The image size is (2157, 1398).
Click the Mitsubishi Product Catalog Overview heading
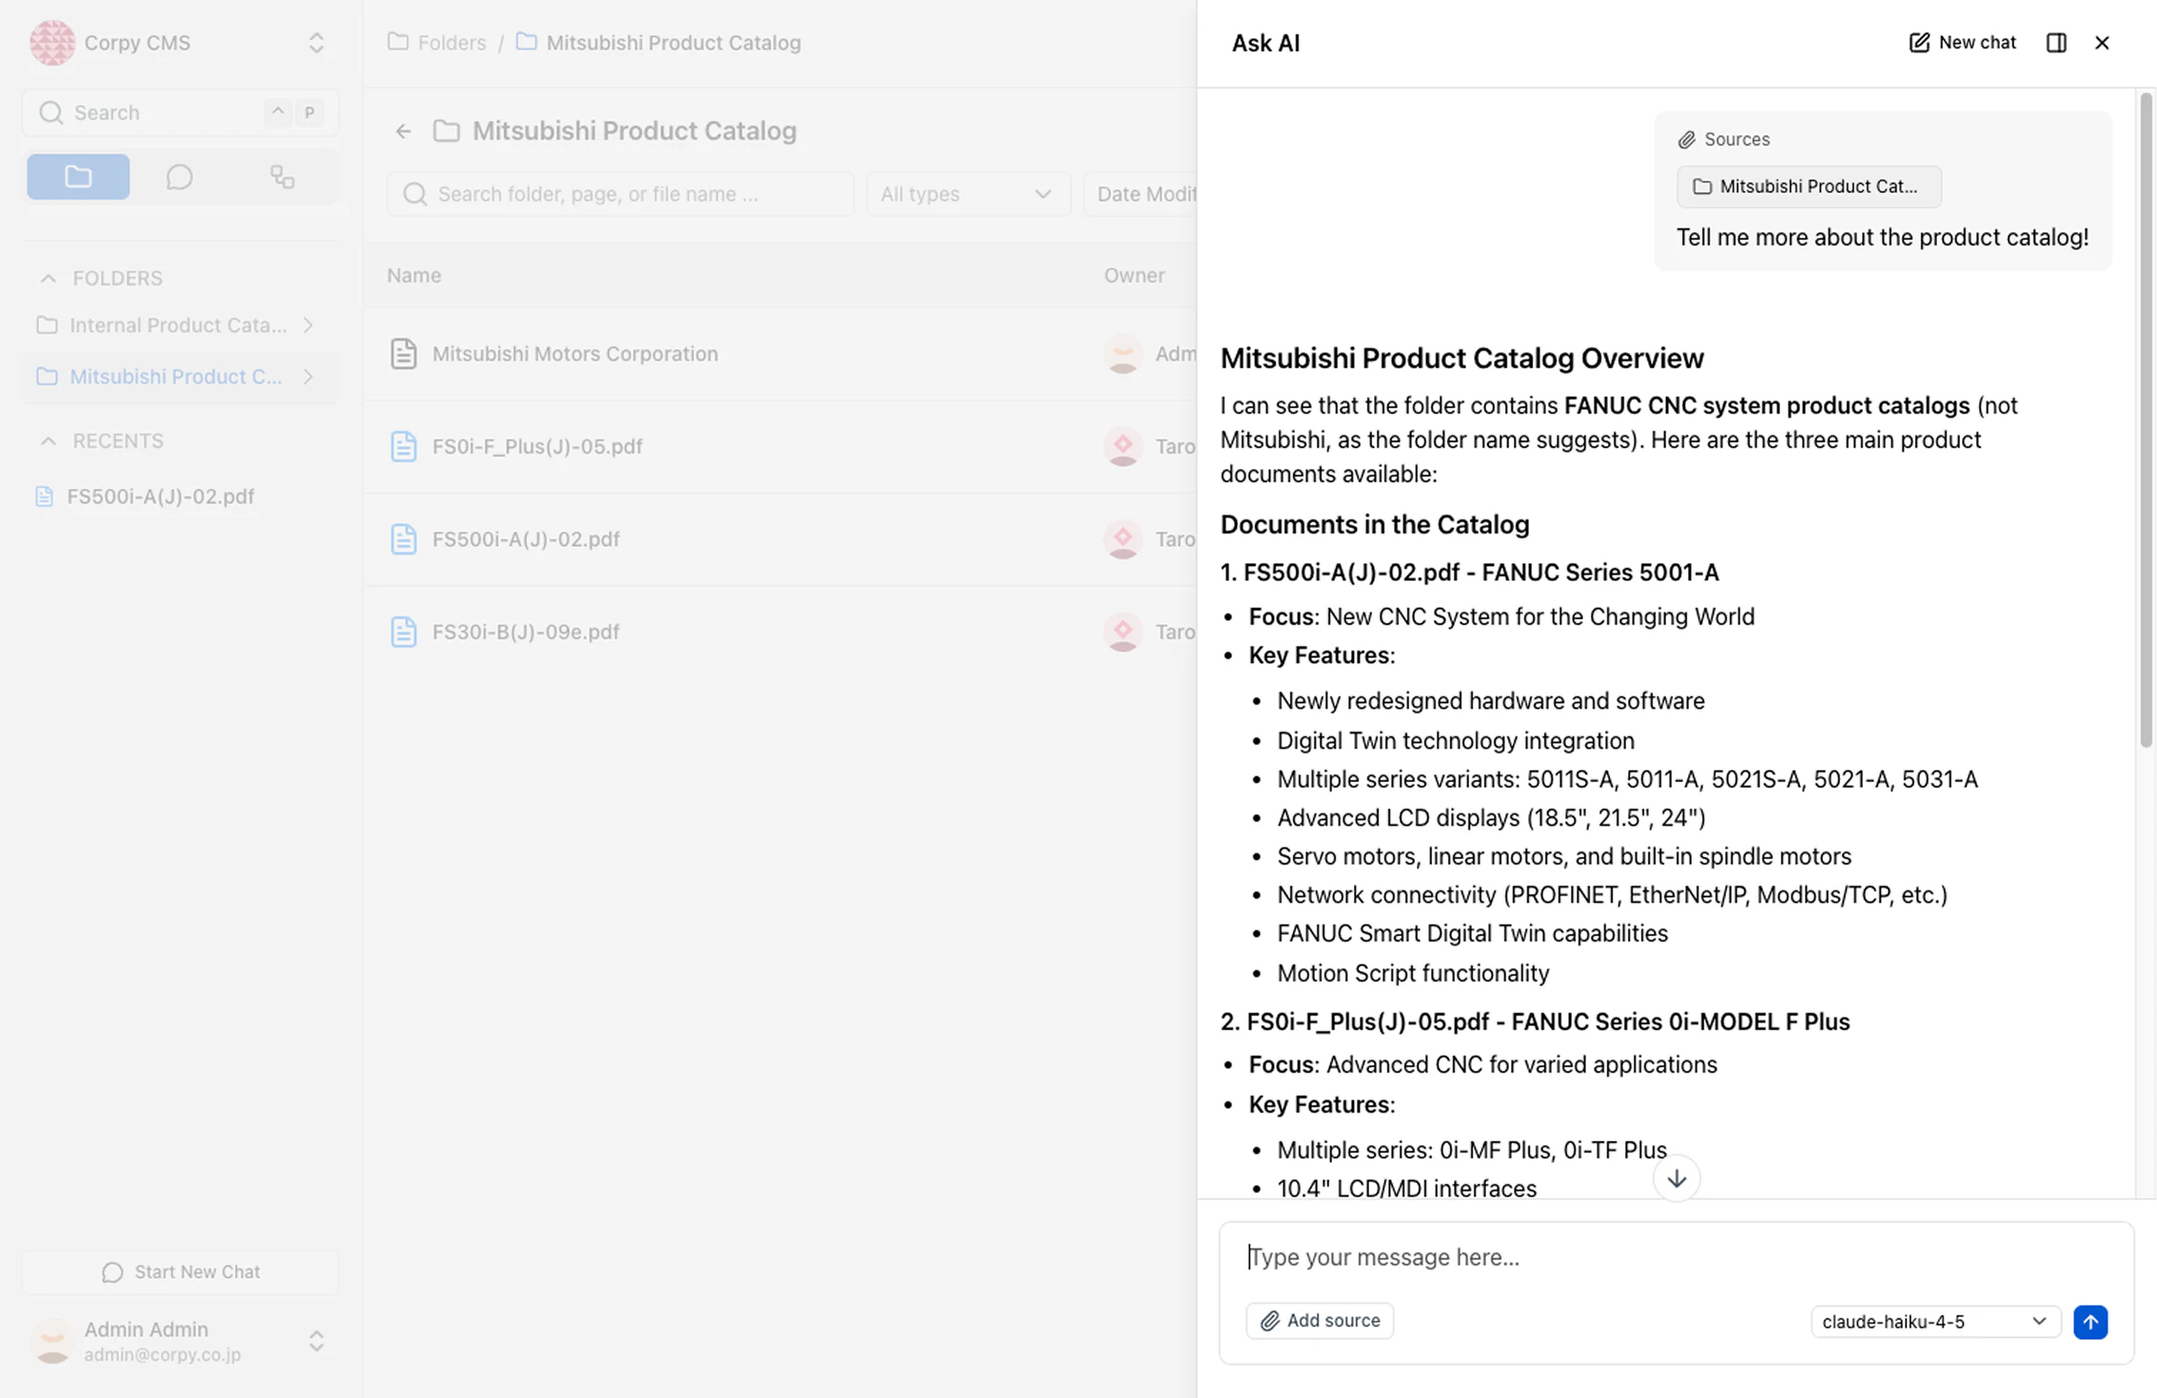pos(1461,359)
